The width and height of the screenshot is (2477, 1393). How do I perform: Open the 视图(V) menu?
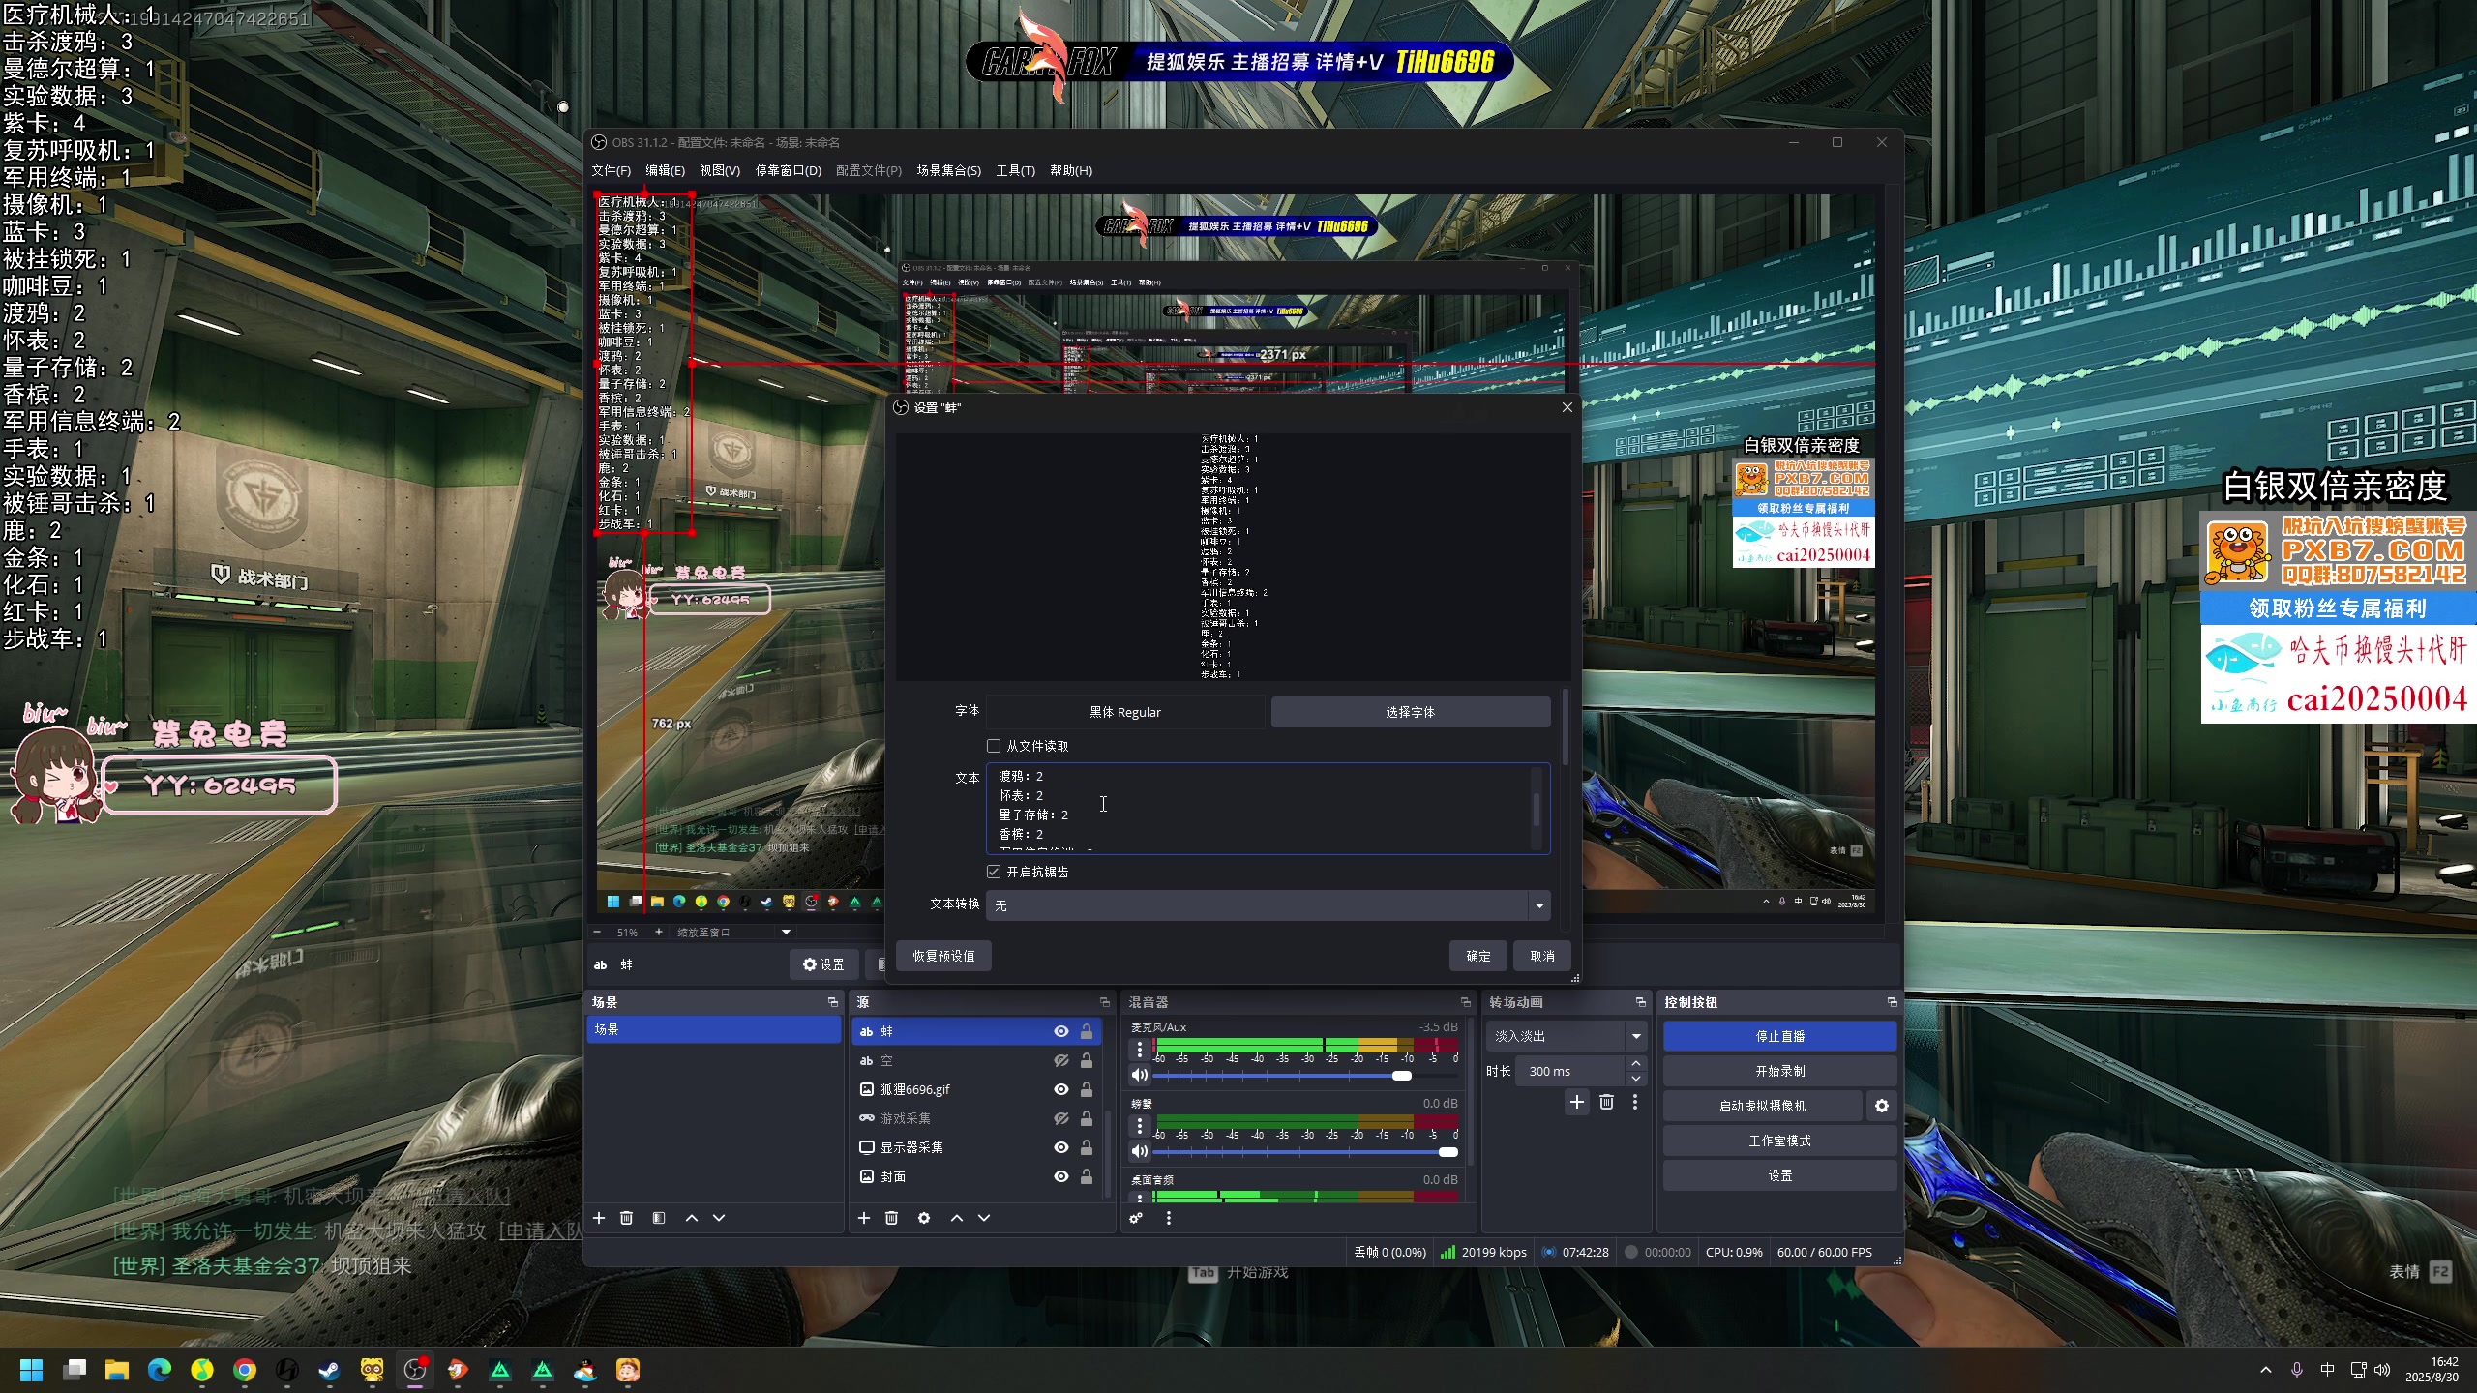click(x=720, y=170)
